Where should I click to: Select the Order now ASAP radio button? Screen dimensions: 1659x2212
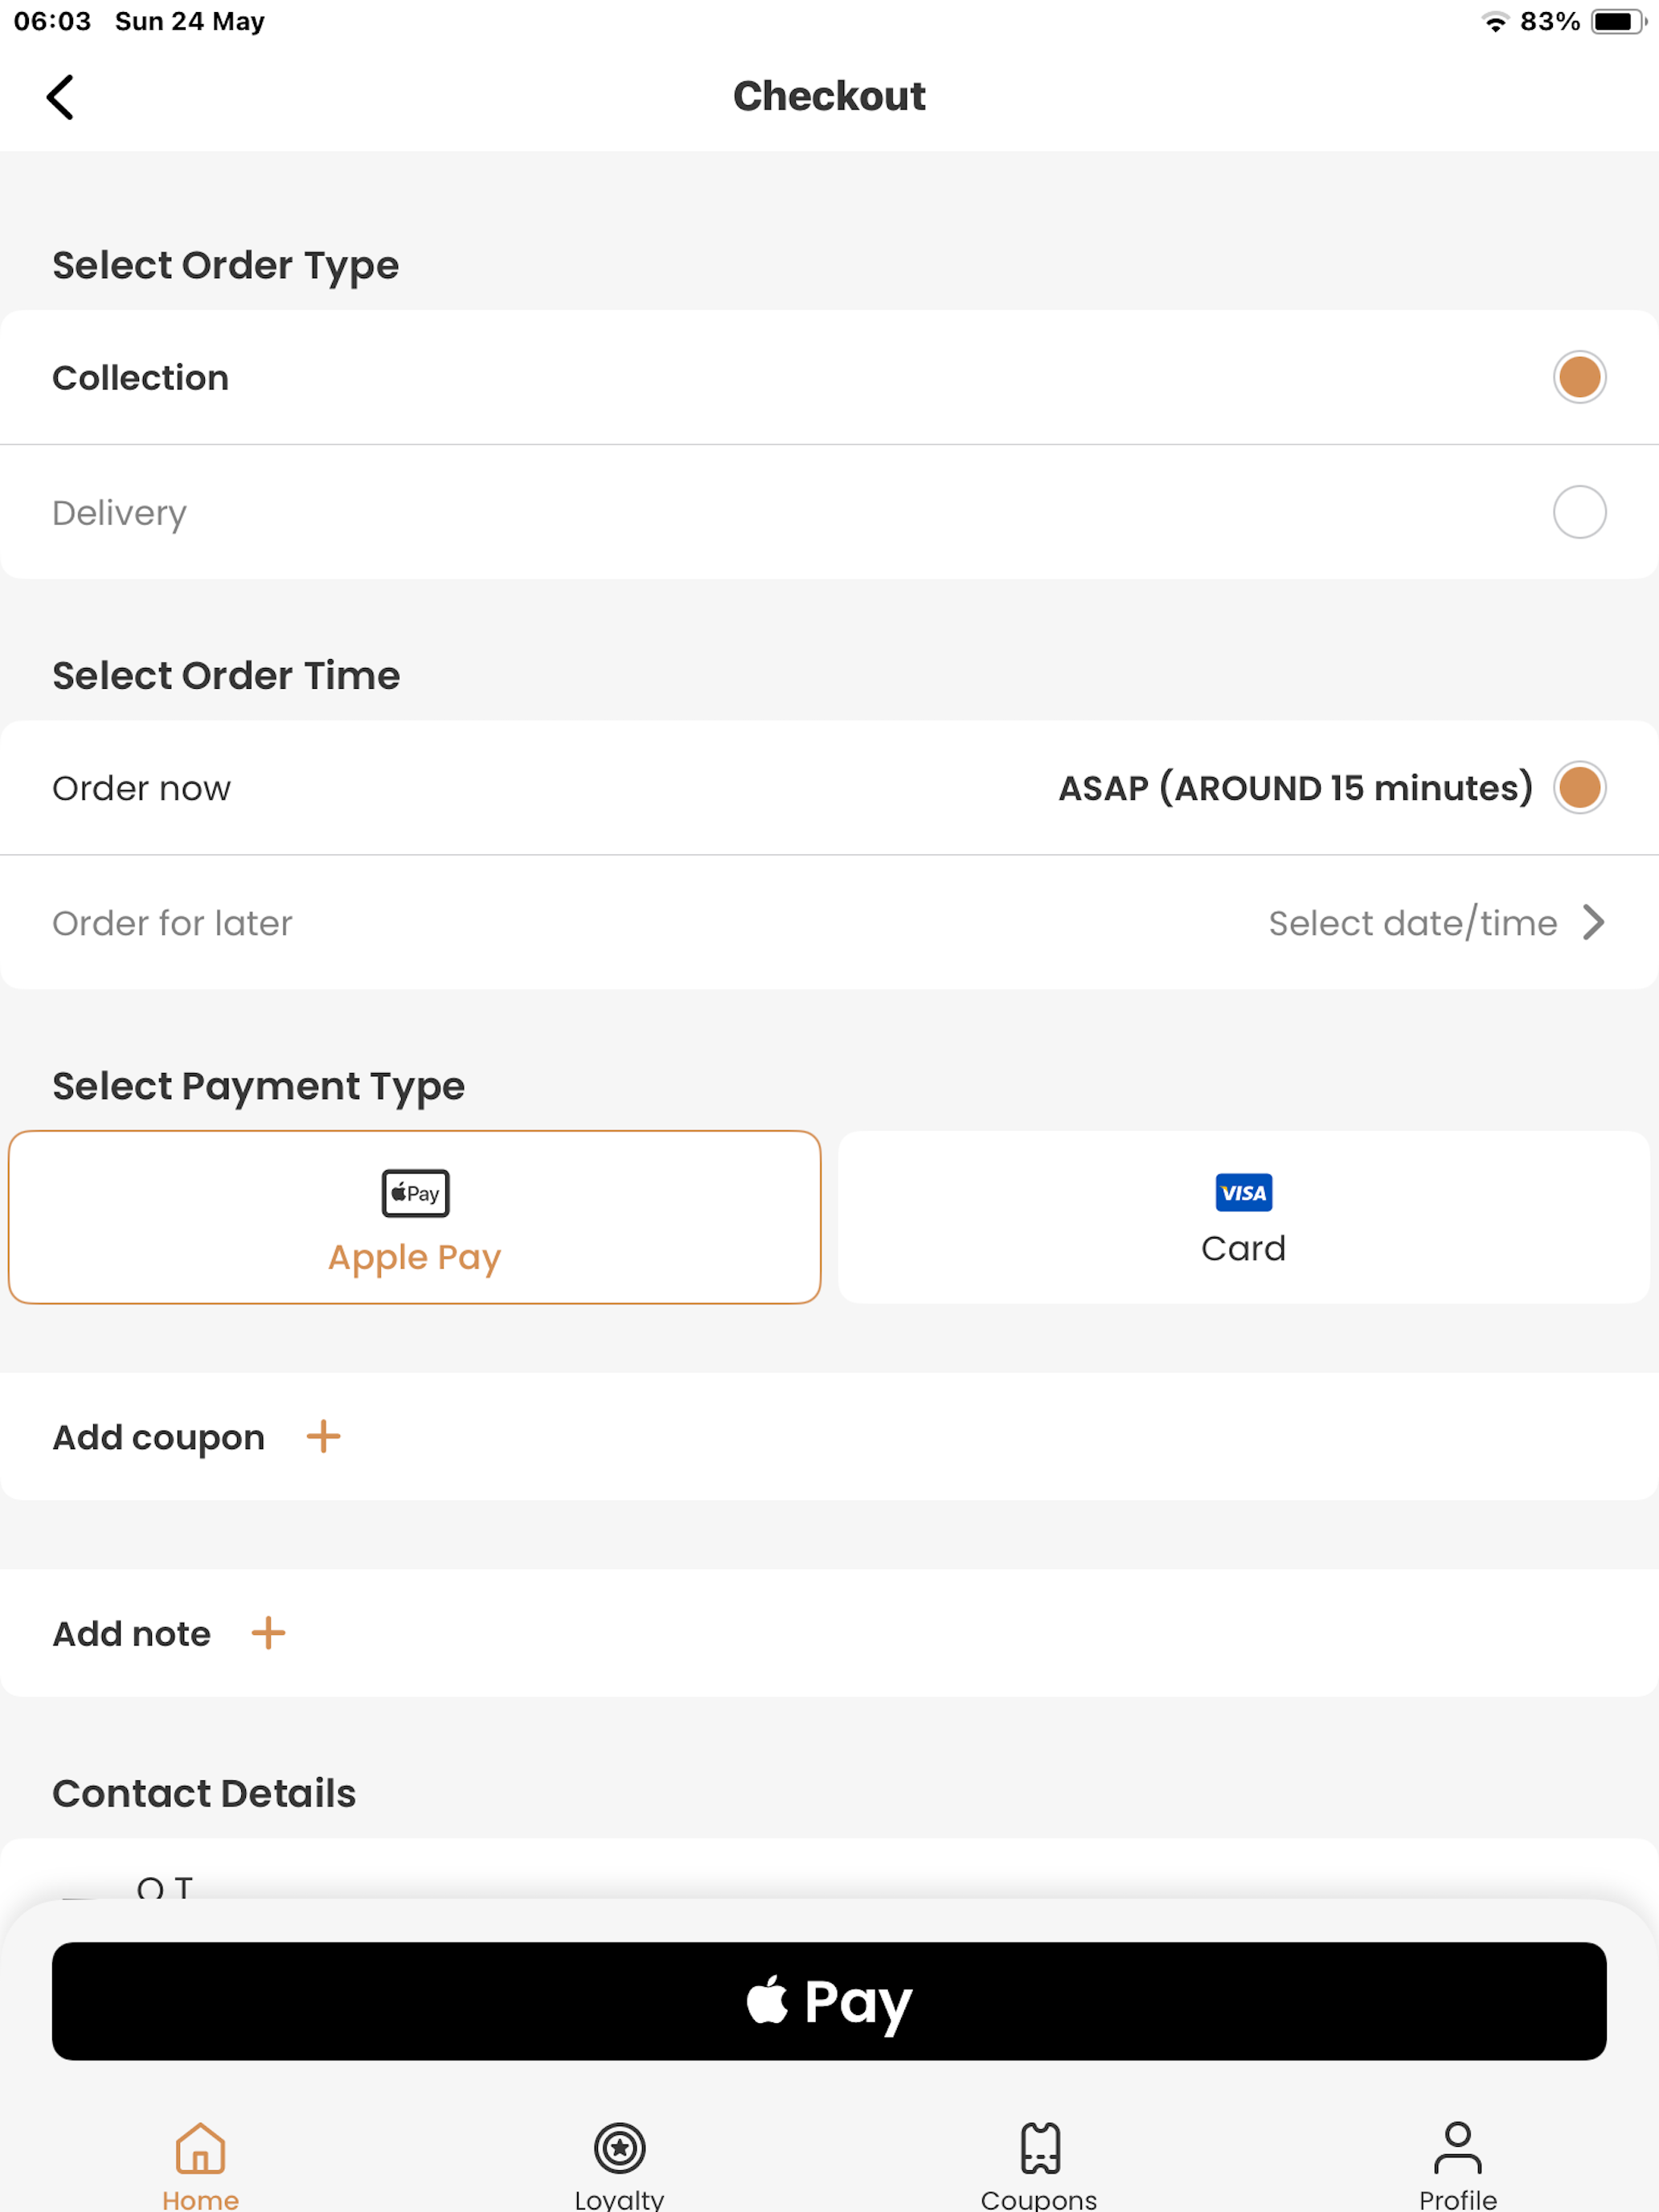click(x=1579, y=787)
